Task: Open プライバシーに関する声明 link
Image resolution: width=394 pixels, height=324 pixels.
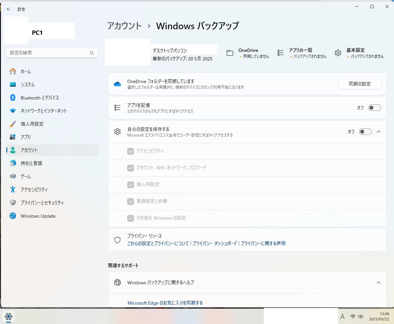Action: click(263, 244)
